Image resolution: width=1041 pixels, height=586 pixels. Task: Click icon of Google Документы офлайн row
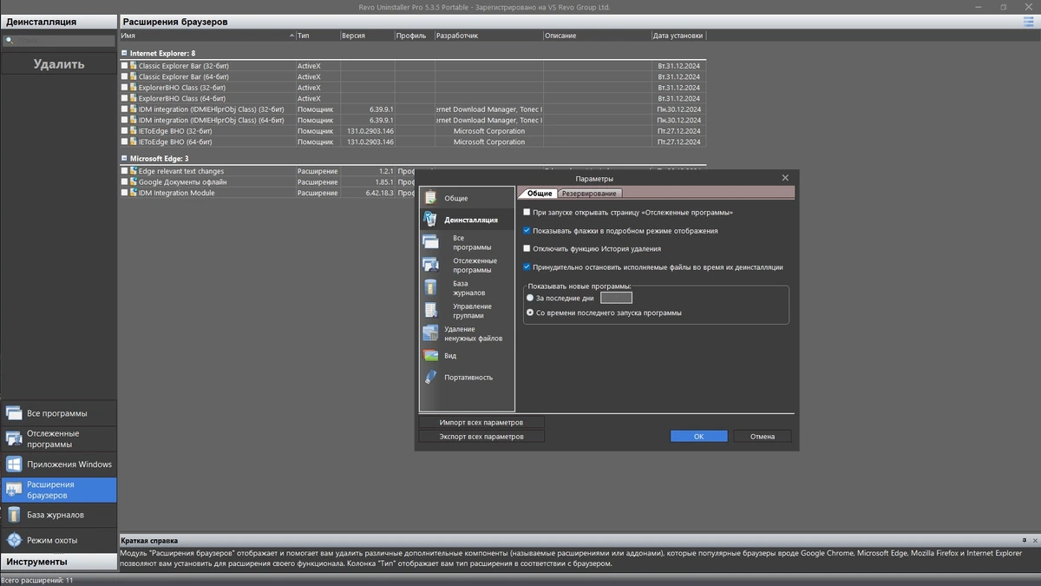134,182
